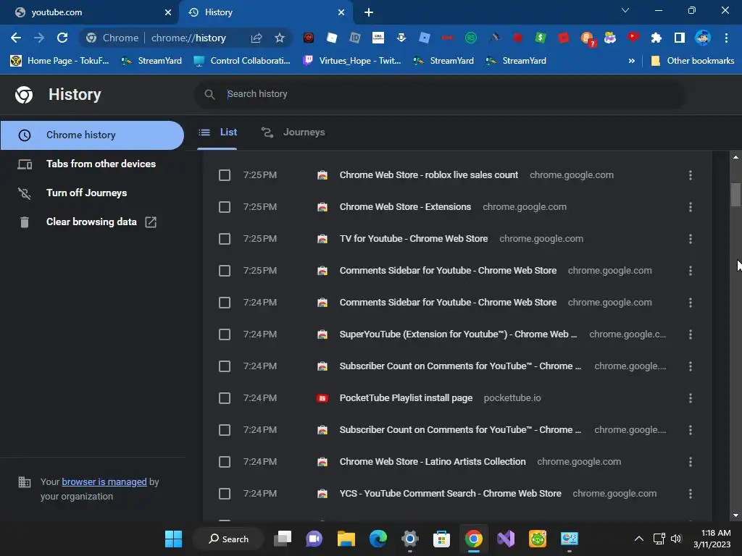Check the 7:24 PM Comments Sidebar entry
The width and height of the screenshot is (742, 556).
pyautogui.click(x=225, y=303)
